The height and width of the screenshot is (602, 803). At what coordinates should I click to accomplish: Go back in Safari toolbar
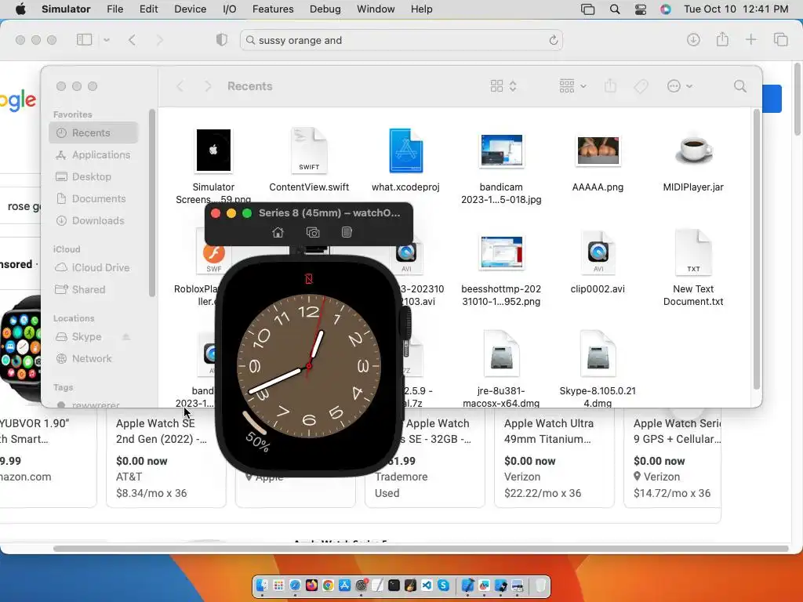[x=132, y=40]
